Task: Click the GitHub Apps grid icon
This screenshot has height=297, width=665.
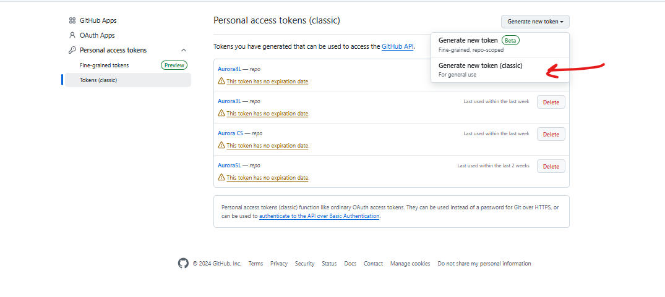Action: tap(72, 20)
